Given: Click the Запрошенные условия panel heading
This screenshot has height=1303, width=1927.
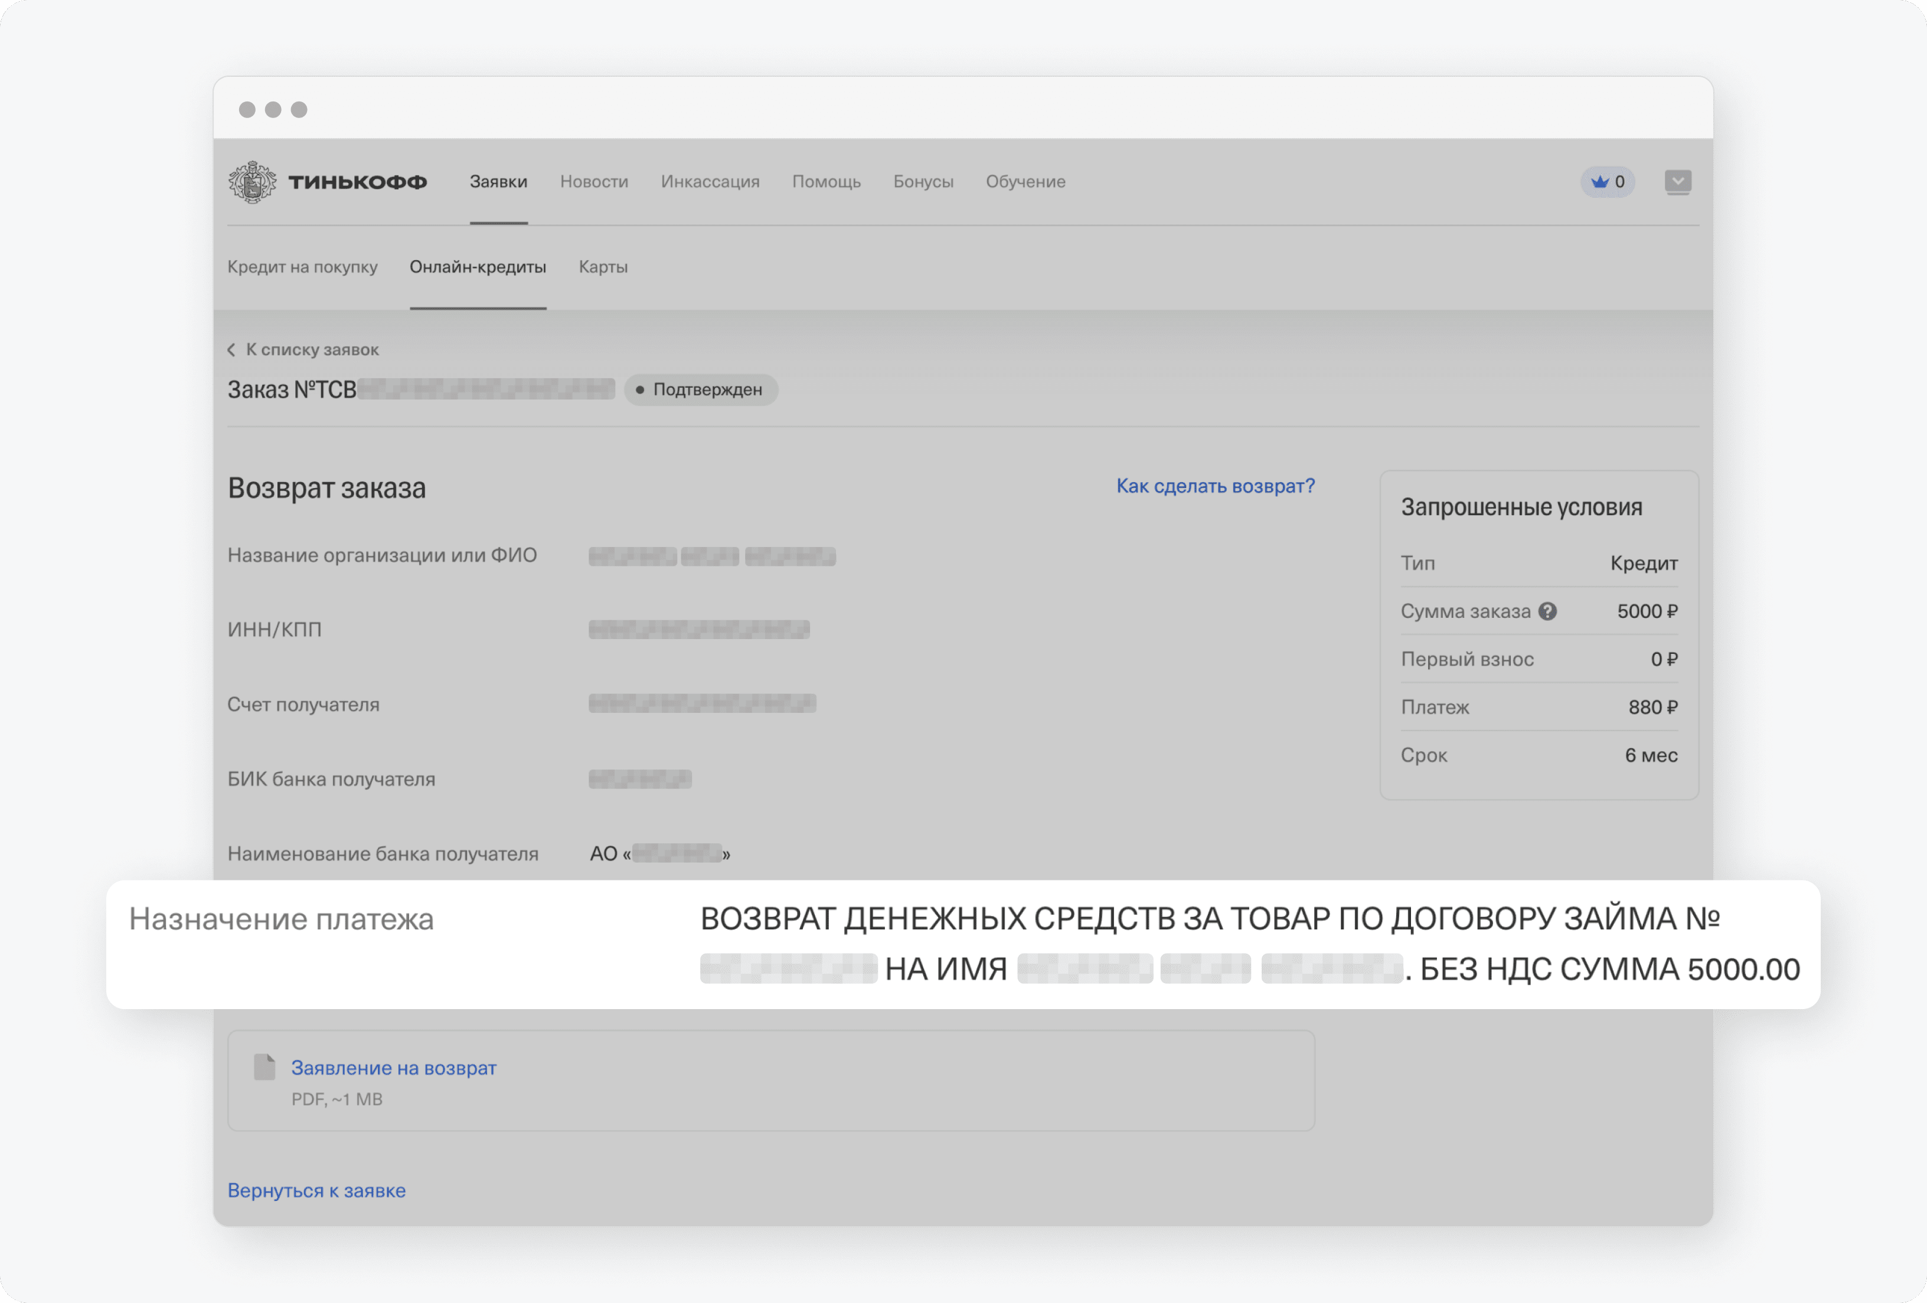Looking at the screenshot, I should coord(1521,508).
